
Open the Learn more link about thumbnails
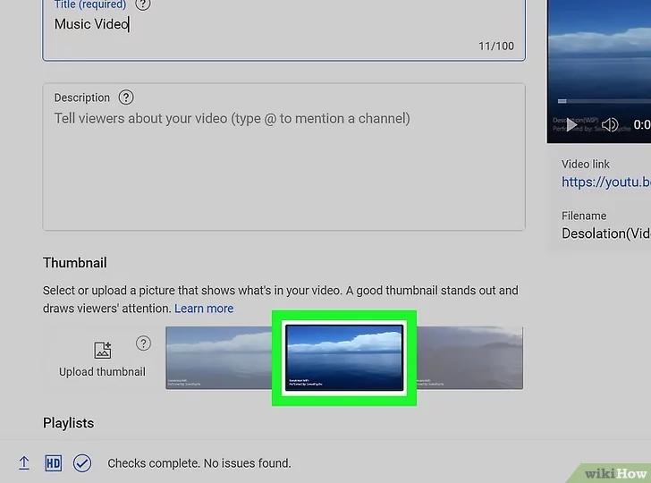coord(204,309)
